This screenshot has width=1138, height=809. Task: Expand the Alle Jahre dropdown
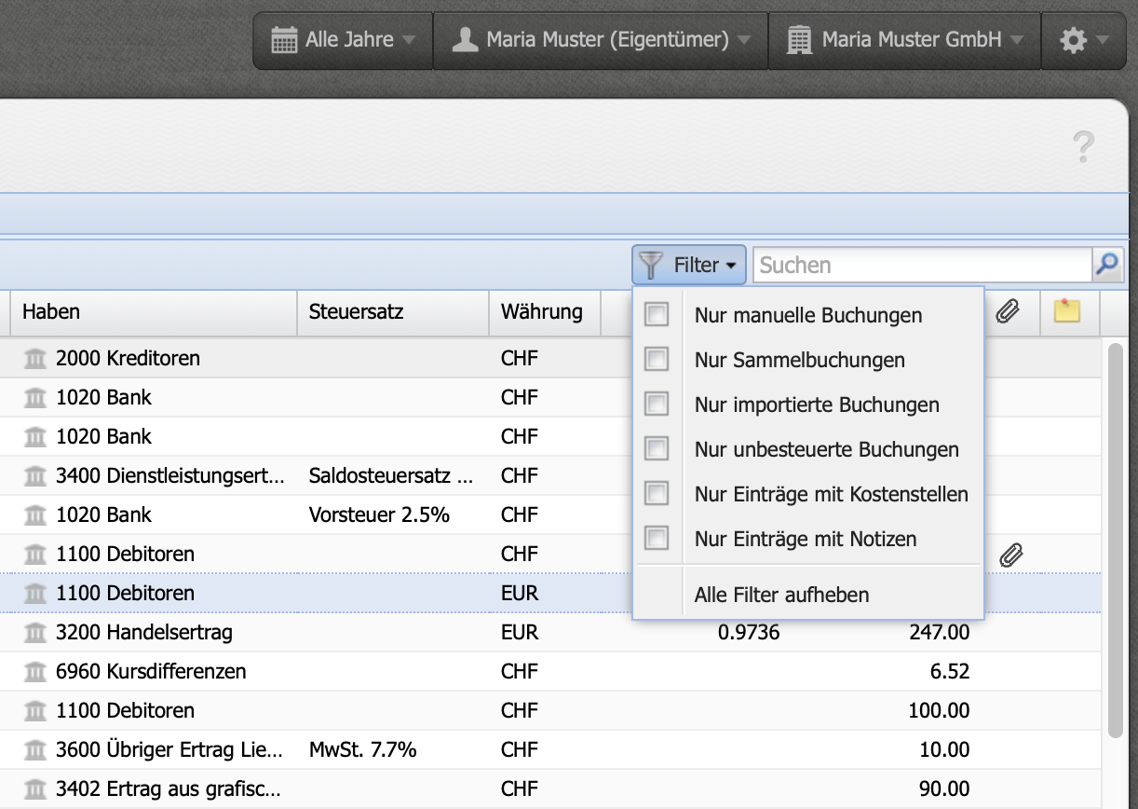click(410, 39)
